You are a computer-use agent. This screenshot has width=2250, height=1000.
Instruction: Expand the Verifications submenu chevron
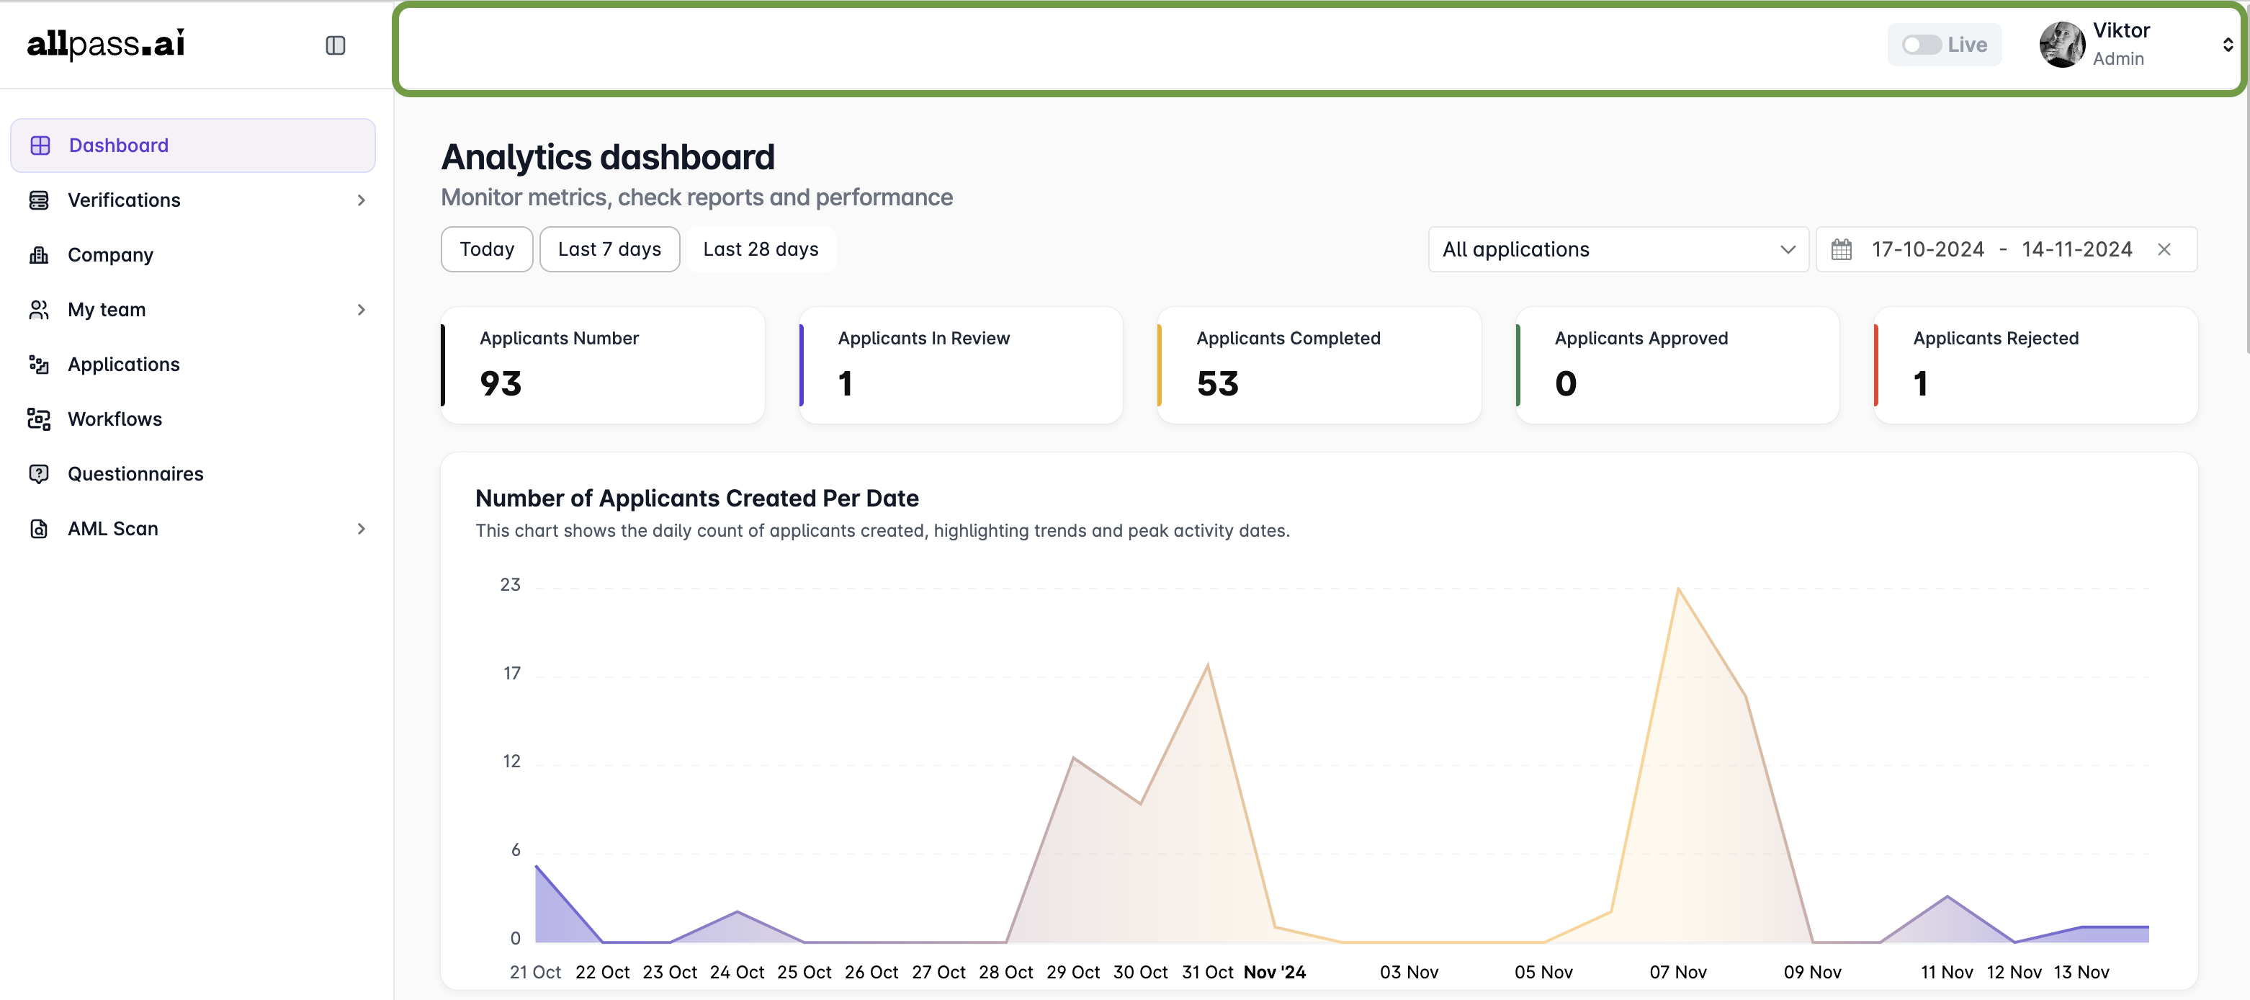point(361,201)
